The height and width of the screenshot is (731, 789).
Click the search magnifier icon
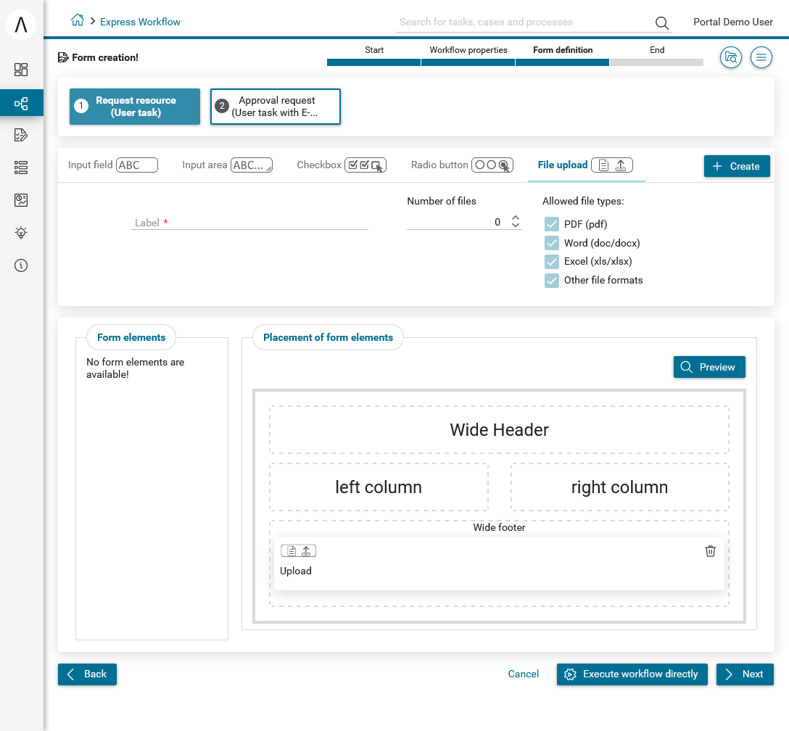661,22
